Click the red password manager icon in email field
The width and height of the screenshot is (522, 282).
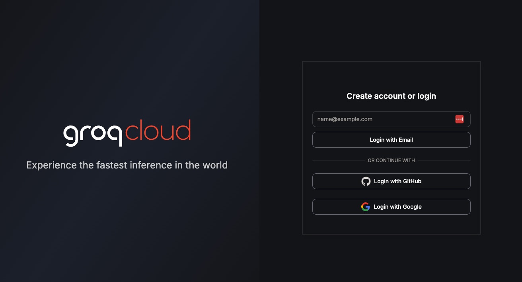[460, 119]
